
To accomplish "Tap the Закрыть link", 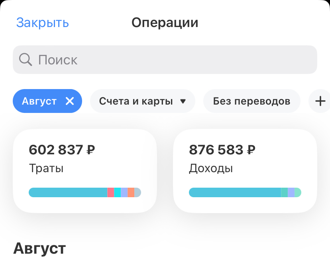I will click(43, 23).
